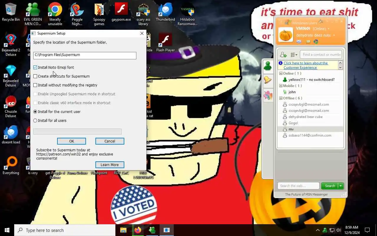Collapse the Offline contacts group

pos(281,98)
